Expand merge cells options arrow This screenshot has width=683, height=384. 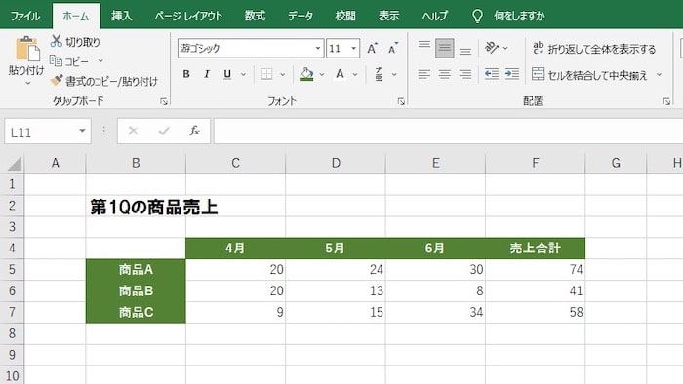click(659, 74)
